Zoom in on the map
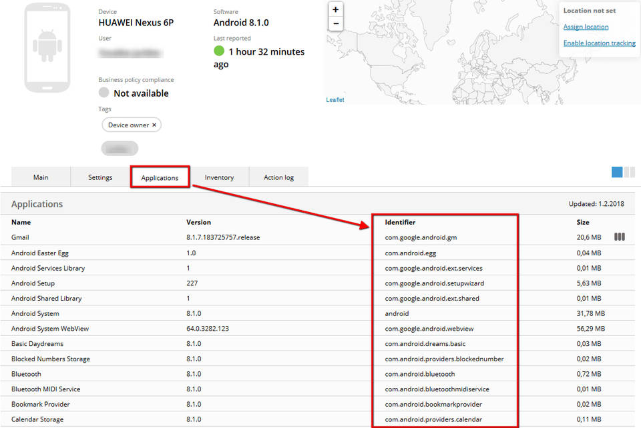The image size is (641, 428). pos(335,9)
